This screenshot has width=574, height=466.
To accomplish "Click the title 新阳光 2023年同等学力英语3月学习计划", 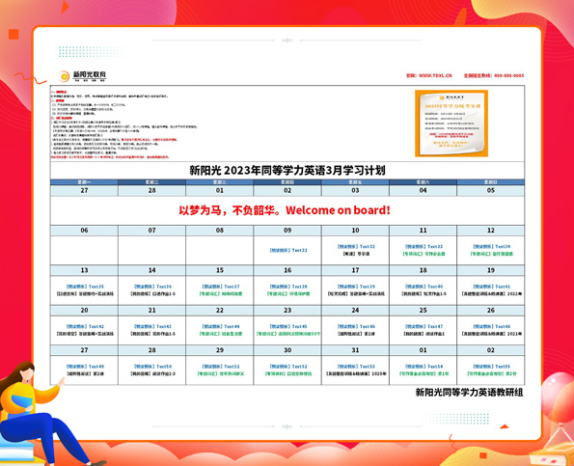I will click(x=287, y=171).
